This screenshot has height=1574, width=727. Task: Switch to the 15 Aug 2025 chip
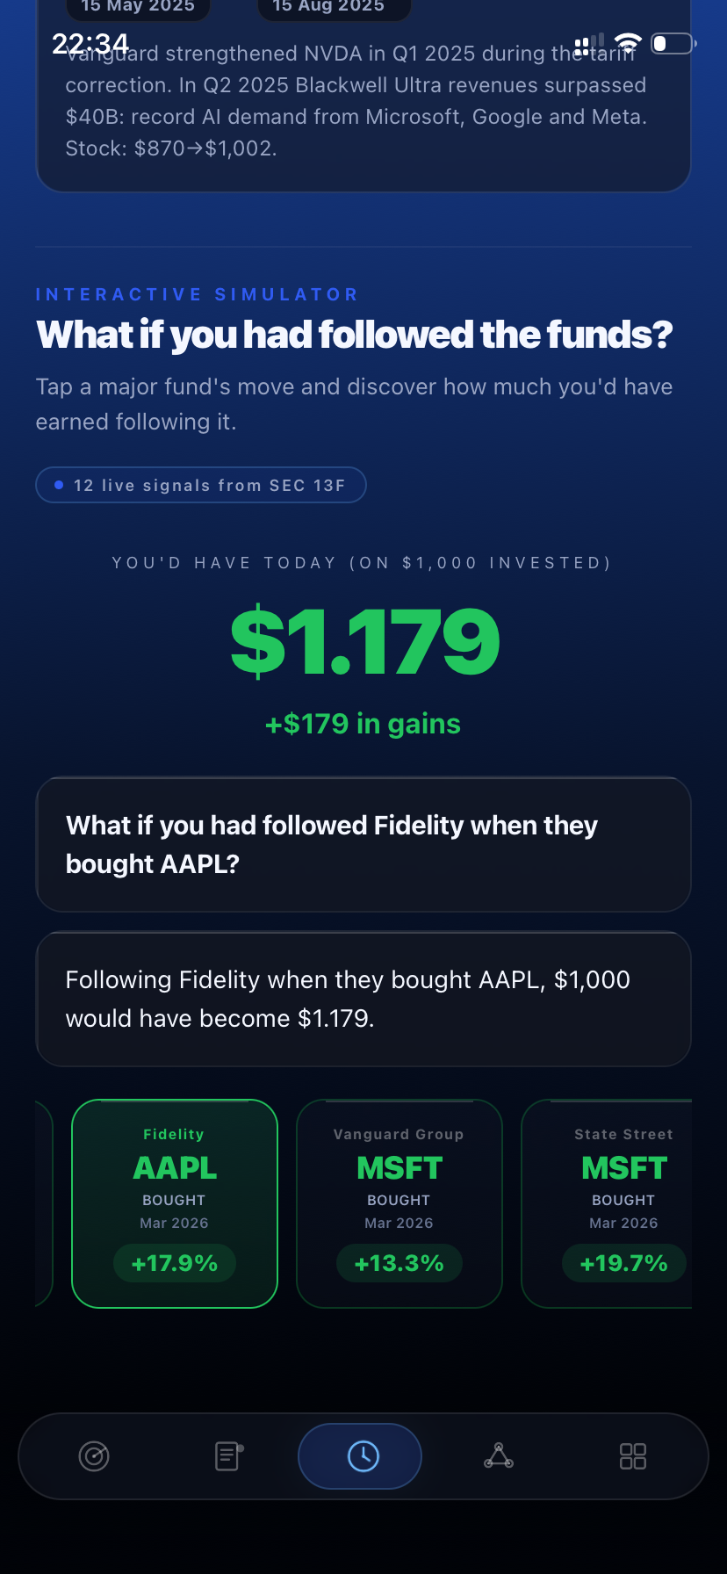coord(334,6)
